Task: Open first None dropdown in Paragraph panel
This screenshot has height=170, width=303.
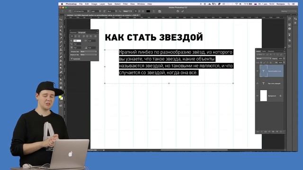Action: pyautogui.click(x=89, y=51)
